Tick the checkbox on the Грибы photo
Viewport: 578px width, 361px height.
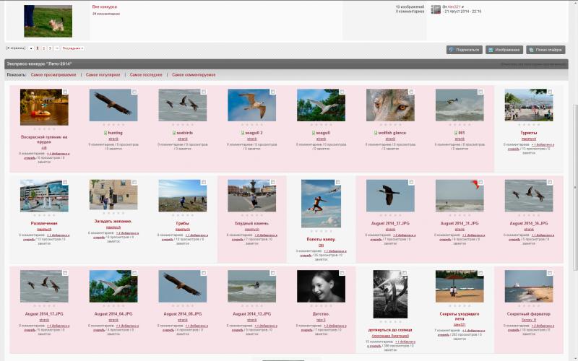coord(204,182)
